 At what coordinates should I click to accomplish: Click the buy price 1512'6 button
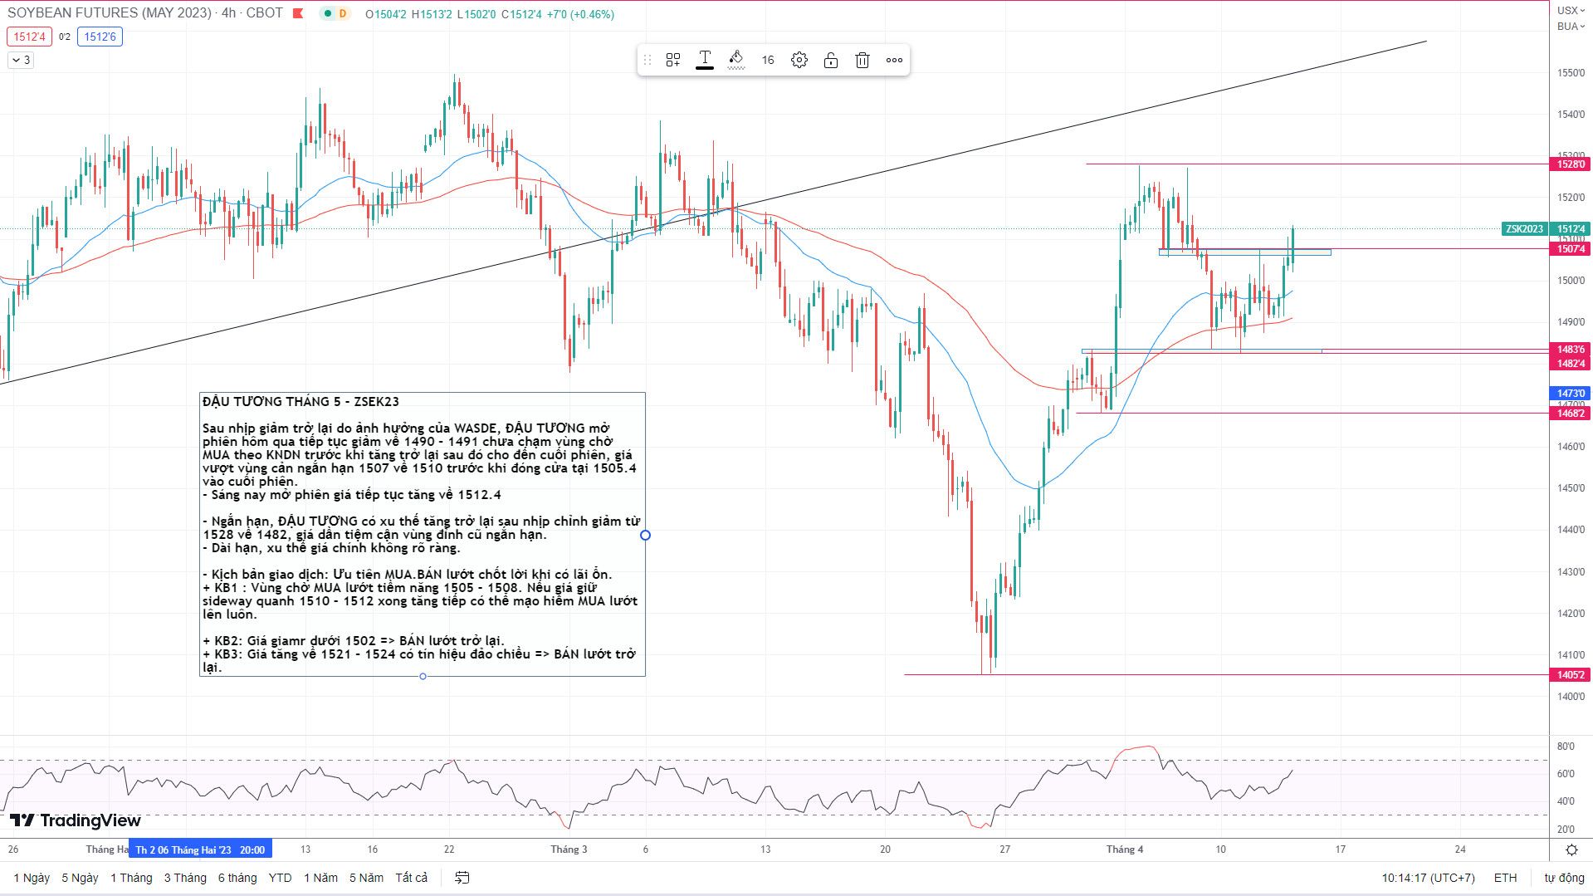100,37
